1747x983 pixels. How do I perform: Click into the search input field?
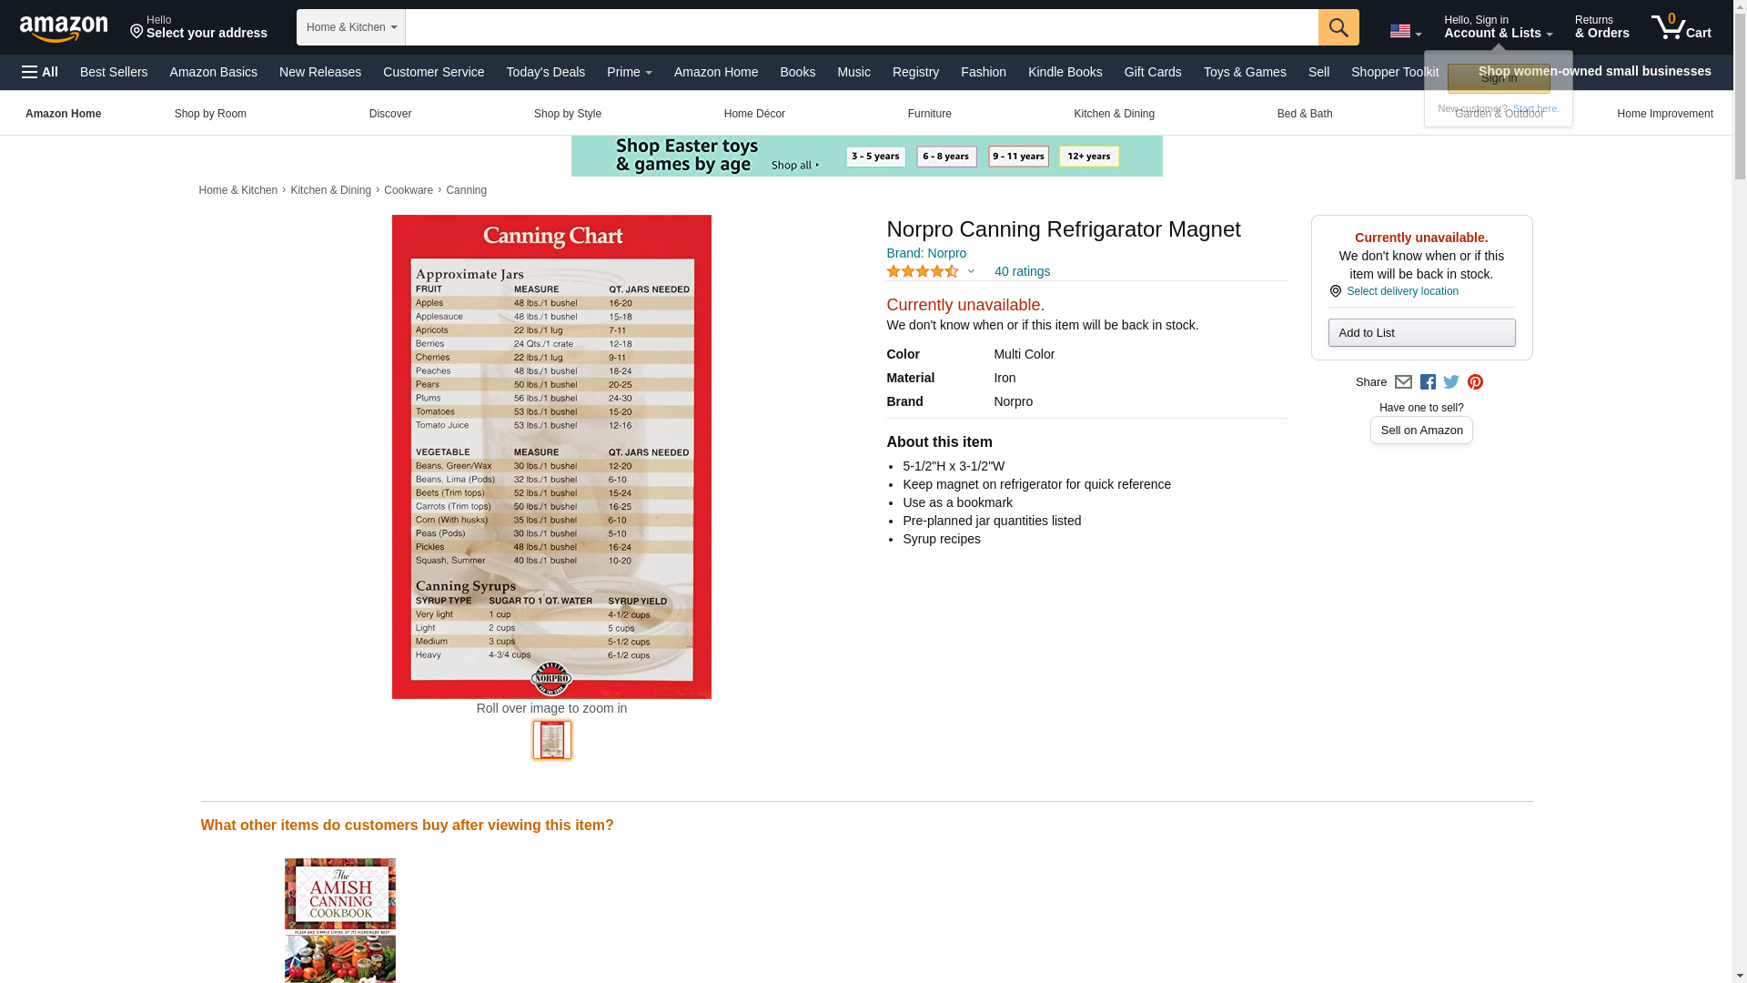tap(861, 27)
